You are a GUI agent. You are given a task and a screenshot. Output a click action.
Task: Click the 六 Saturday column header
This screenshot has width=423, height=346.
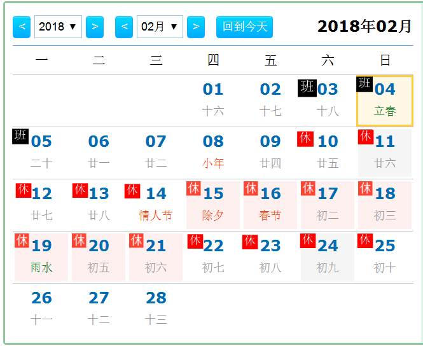tap(328, 60)
